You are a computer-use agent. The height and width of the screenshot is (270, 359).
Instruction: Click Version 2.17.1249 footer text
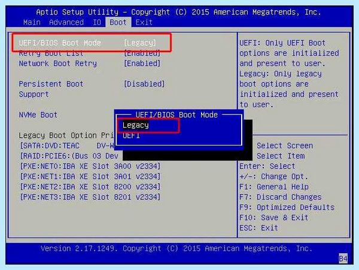(x=177, y=248)
